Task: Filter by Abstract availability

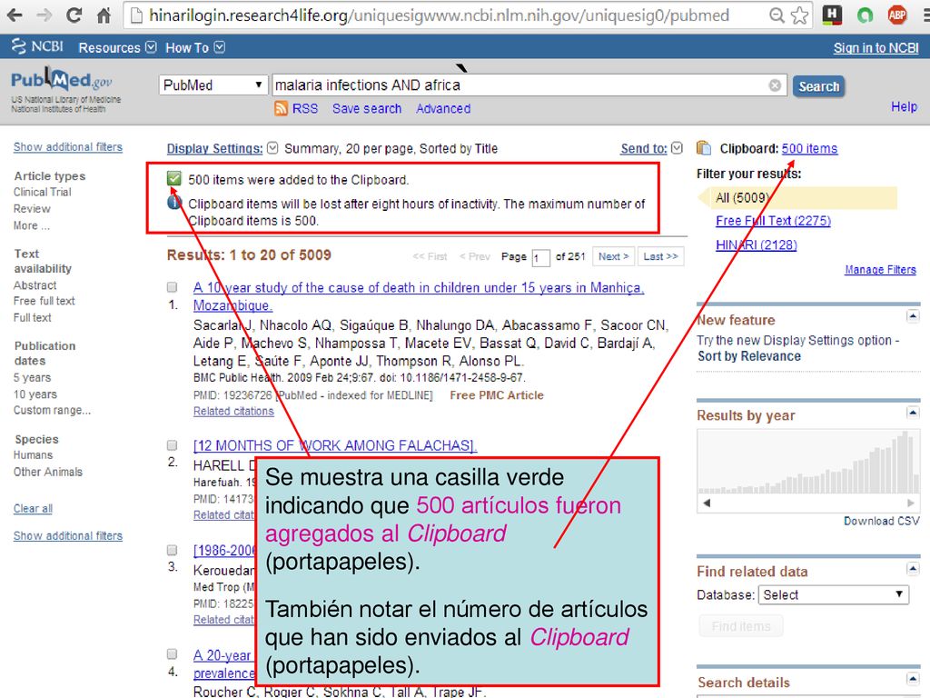Action: pos(35,285)
